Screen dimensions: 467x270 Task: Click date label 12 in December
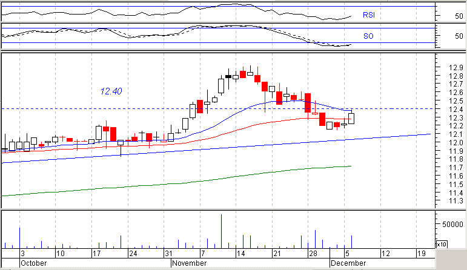click(x=386, y=254)
